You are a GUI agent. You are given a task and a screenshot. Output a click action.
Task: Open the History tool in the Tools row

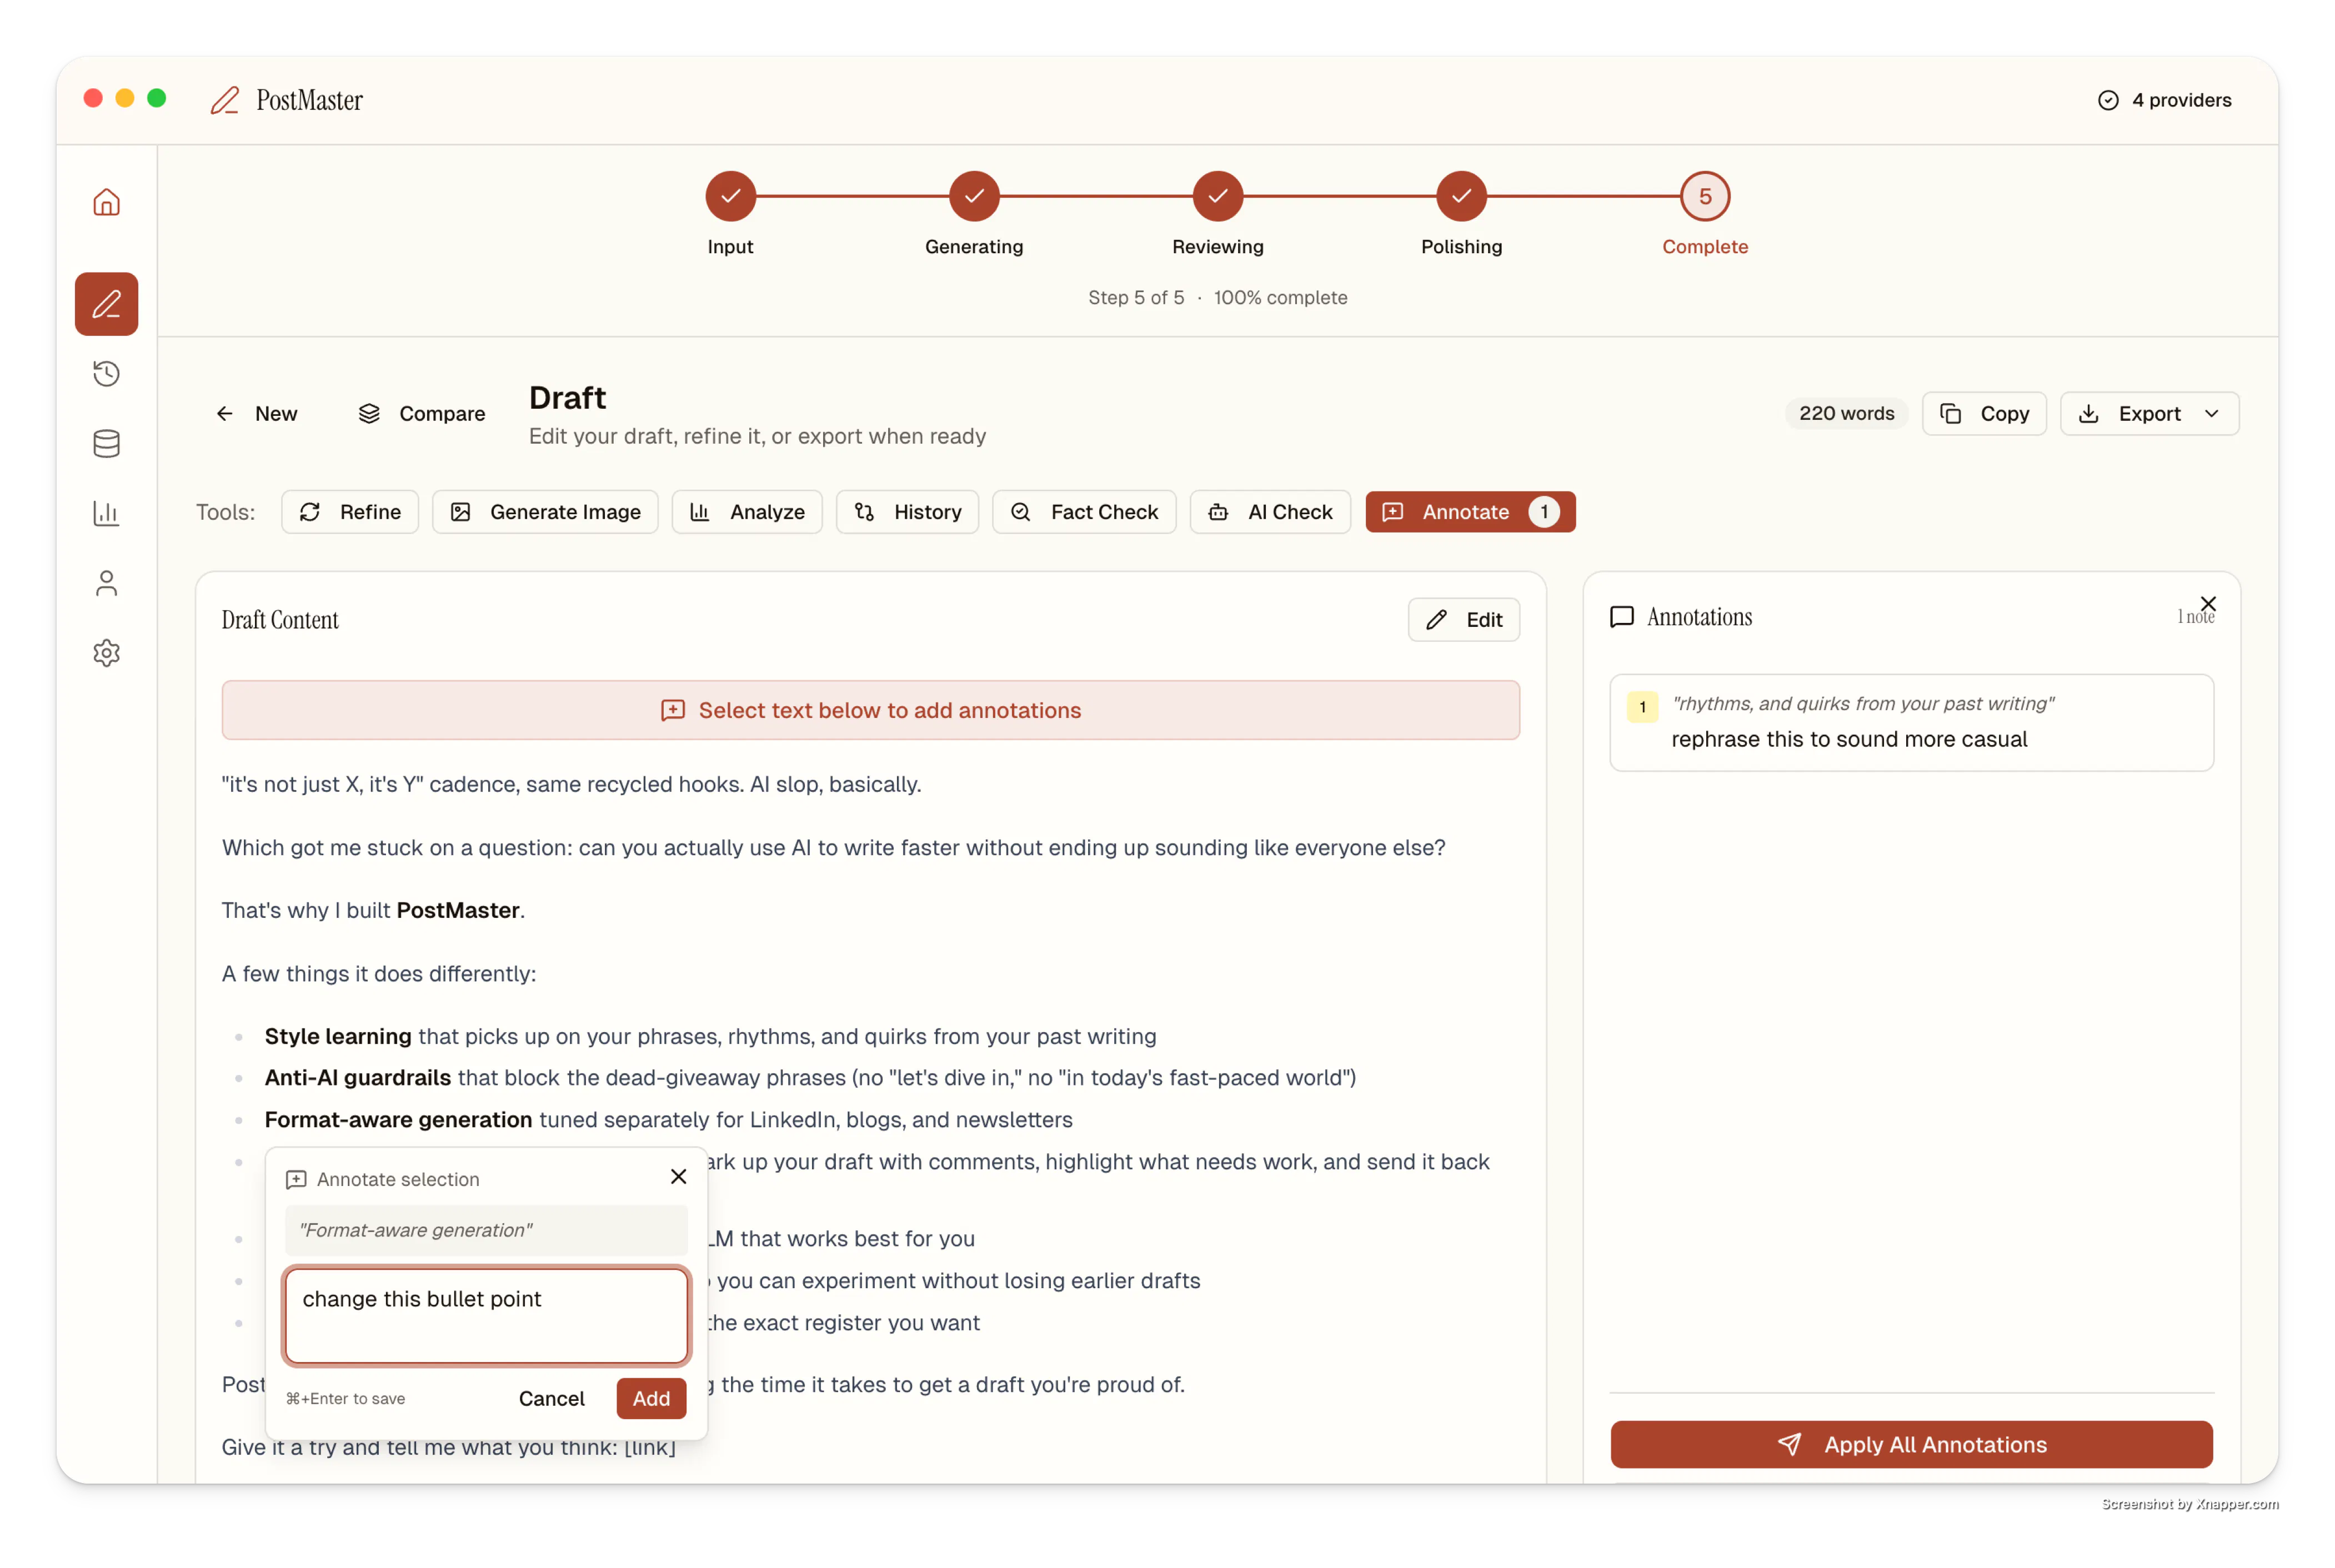(908, 512)
